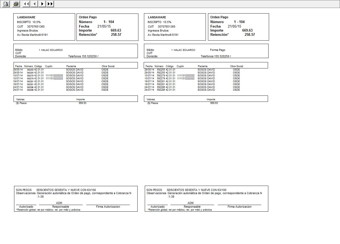Viewport: 340px width, 244px height.
Task: Click 'Domicilio' label in left copy
Action: (20, 56)
